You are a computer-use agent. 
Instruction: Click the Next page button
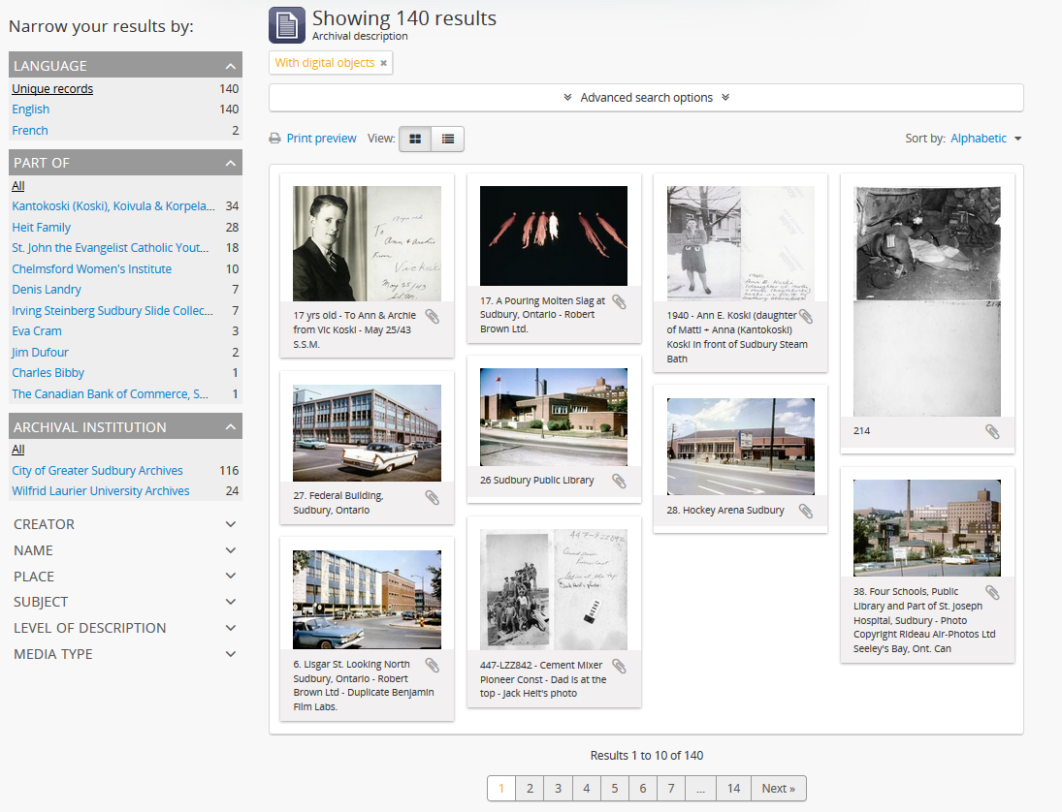click(x=778, y=789)
